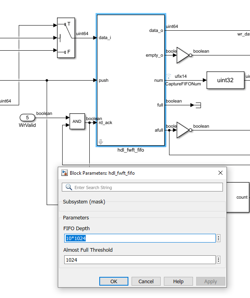Click the AND logic block
This screenshot has width=250, height=298.
77,121
